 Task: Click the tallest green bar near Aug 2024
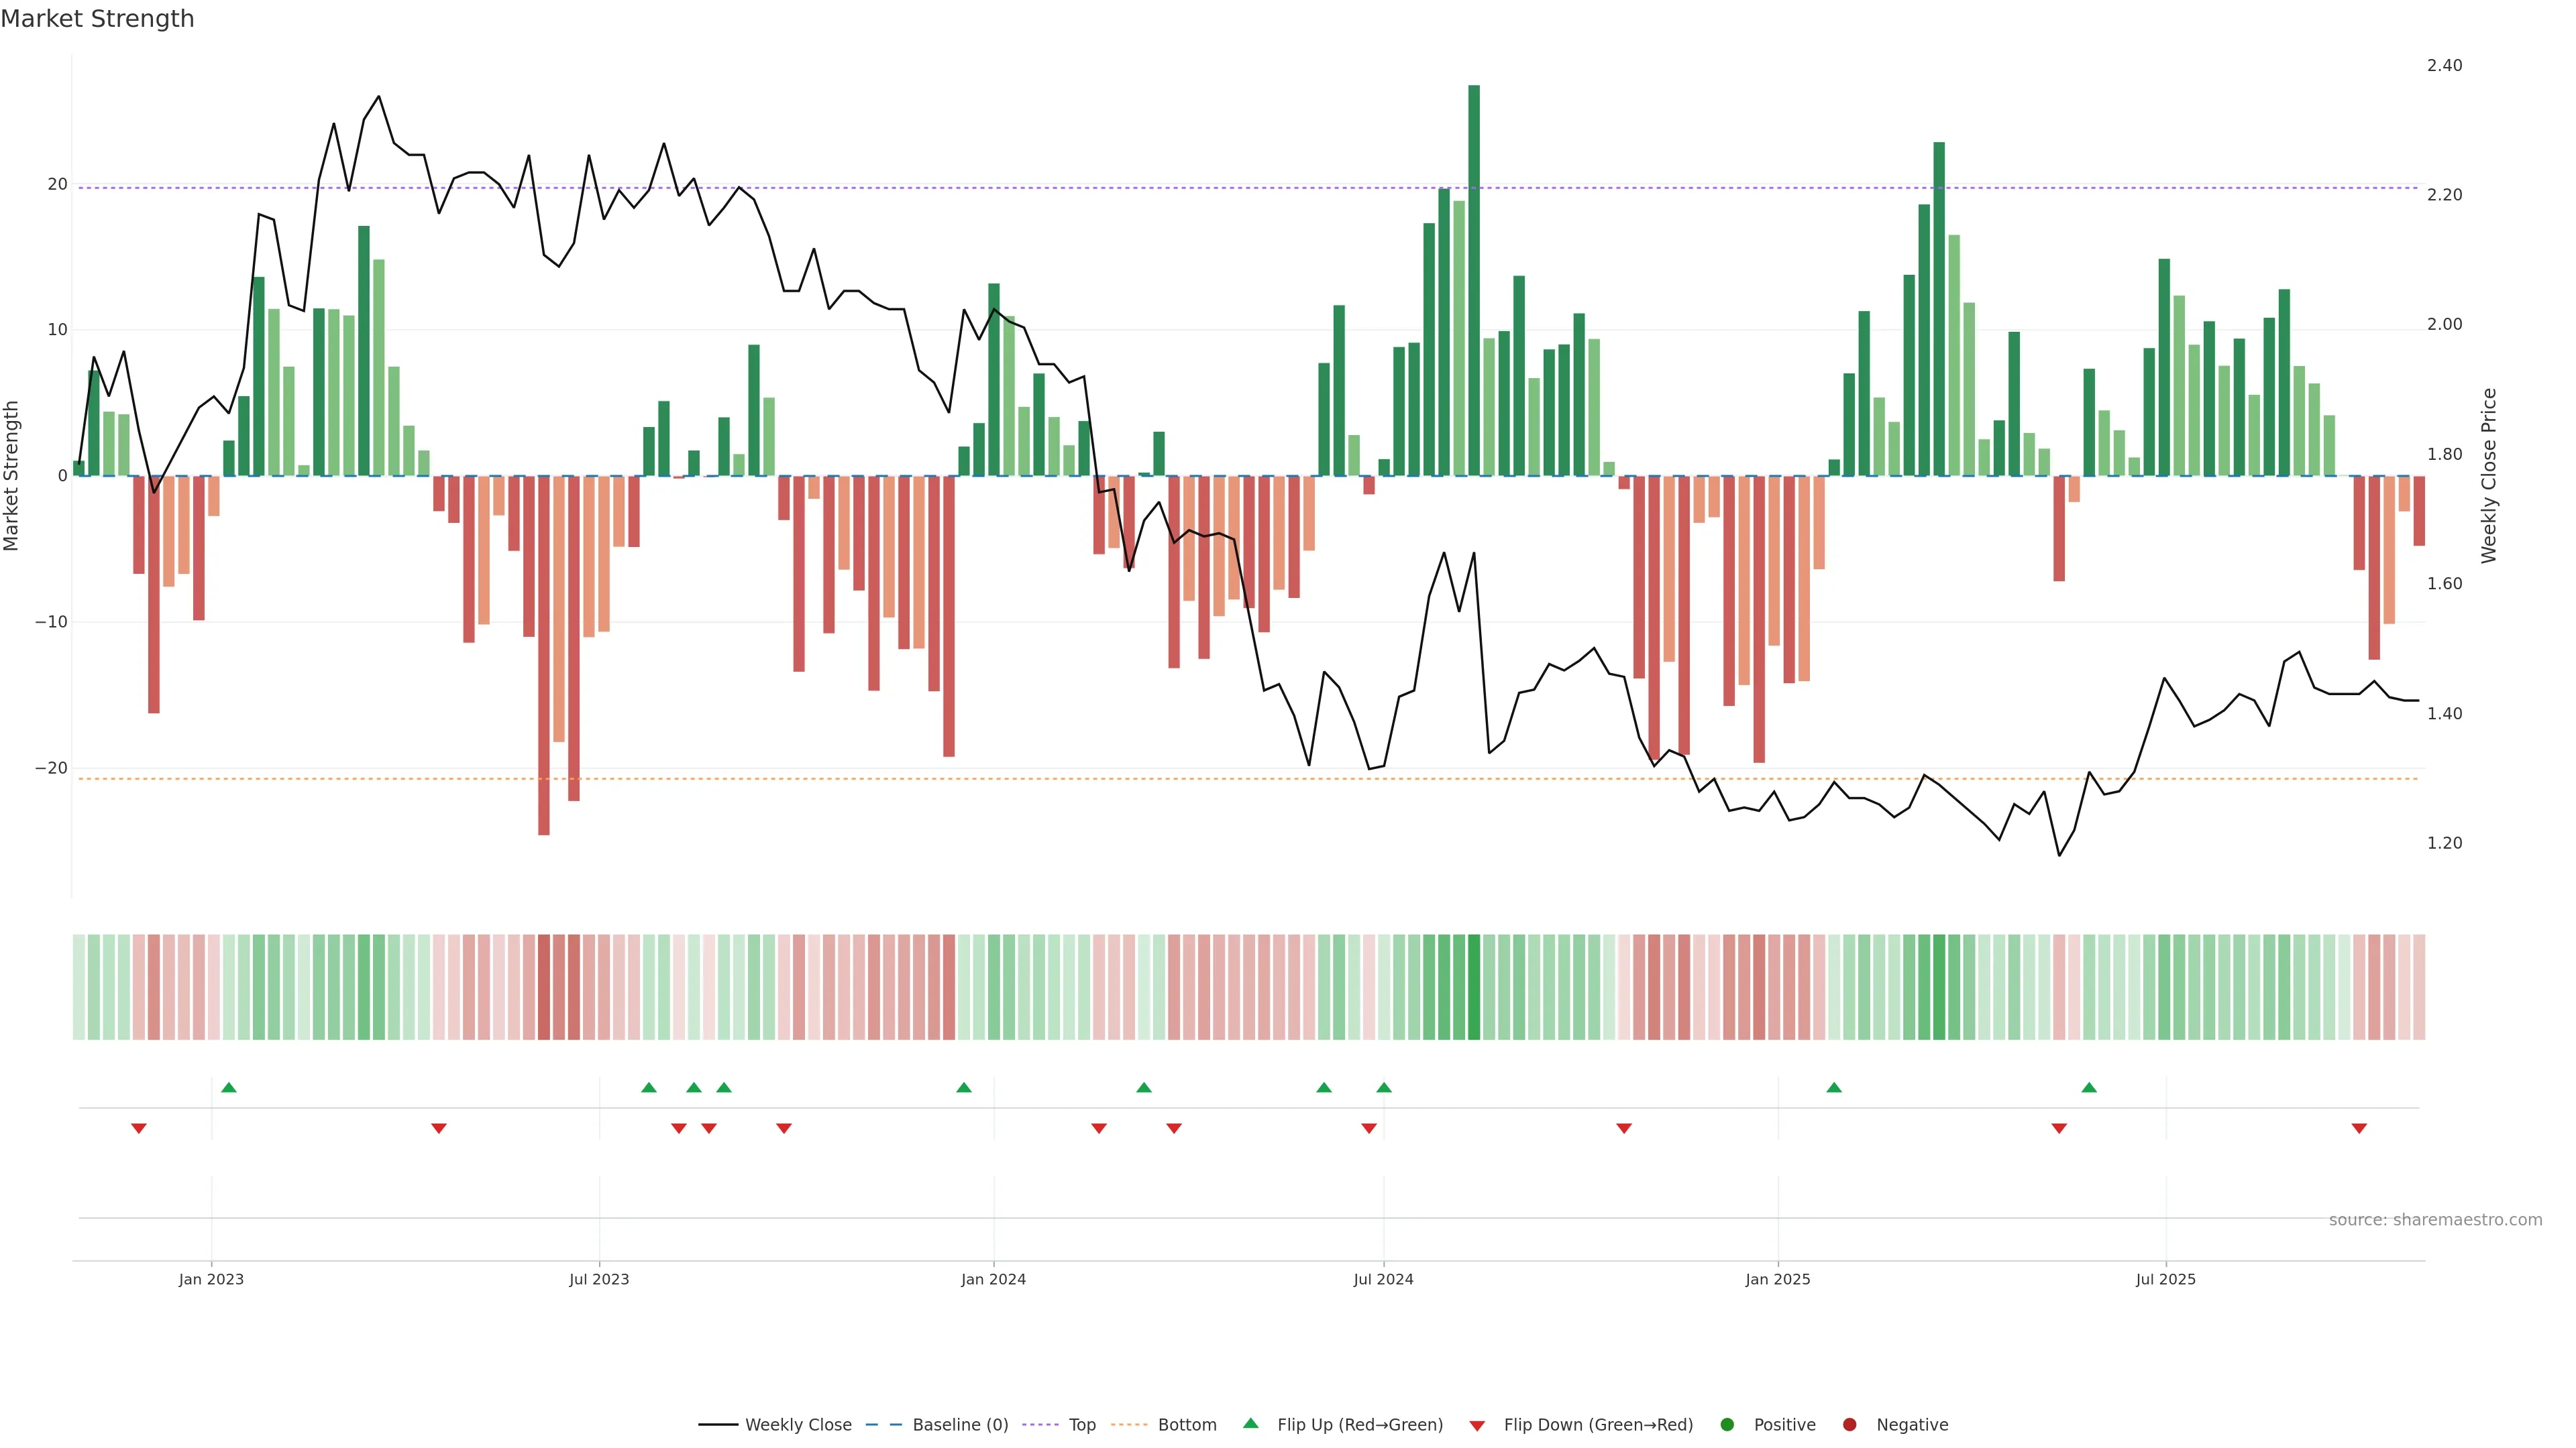tap(1474, 280)
